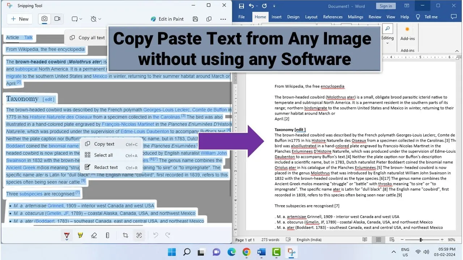Image resolution: width=463 pixels, height=260 pixels.
Task: Click the 273 words count in status bar
Action: (270, 240)
